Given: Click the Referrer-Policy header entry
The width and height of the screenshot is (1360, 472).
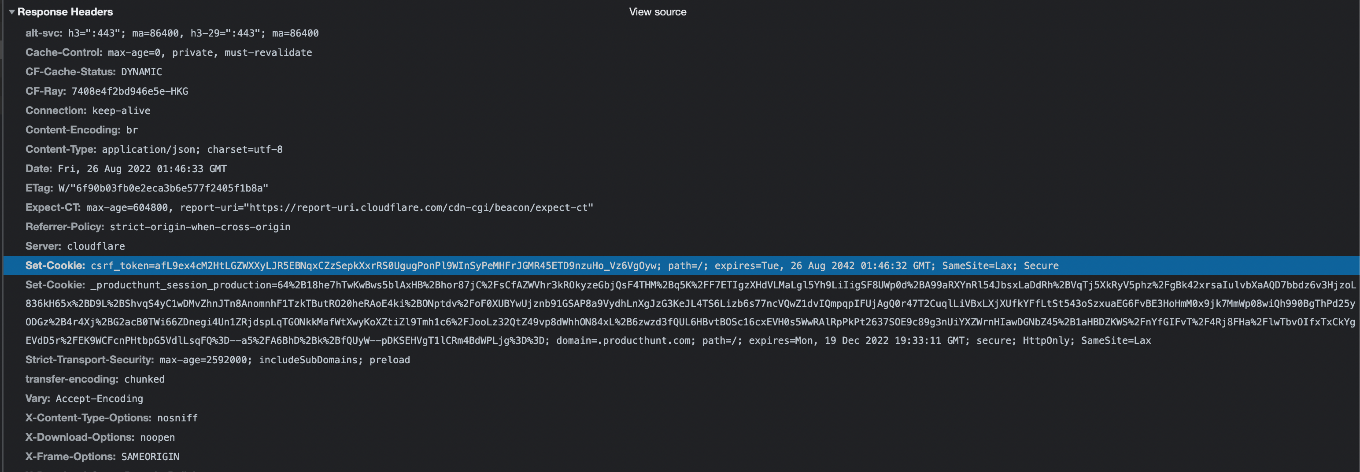Looking at the screenshot, I should coord(159,226).
